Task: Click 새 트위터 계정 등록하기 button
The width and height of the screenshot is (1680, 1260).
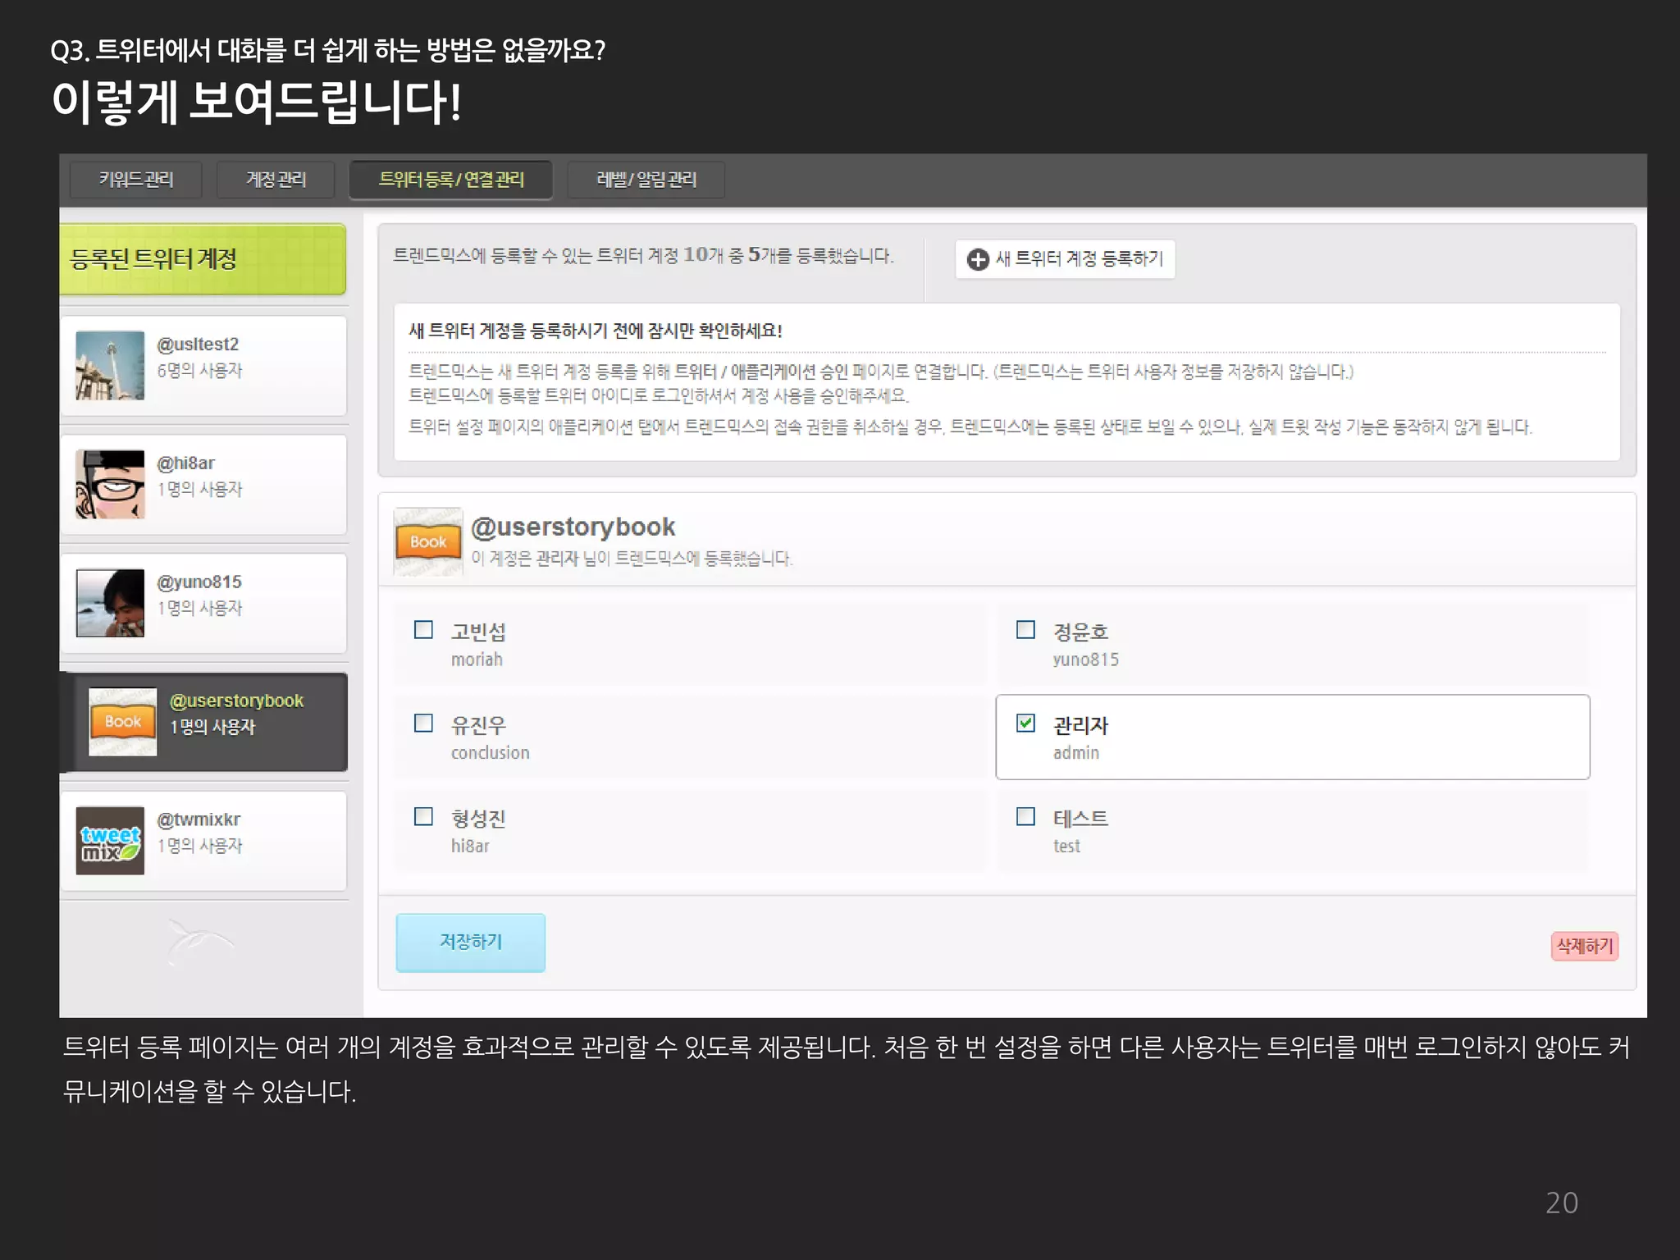Action: [1065, 259]
